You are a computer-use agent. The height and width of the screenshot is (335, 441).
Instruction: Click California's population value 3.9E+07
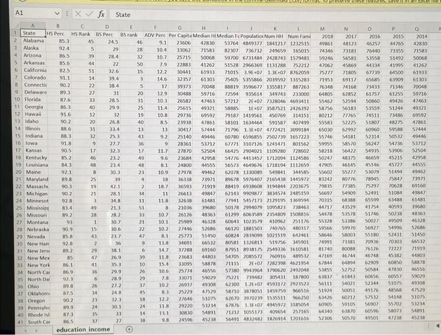point(251,72)
